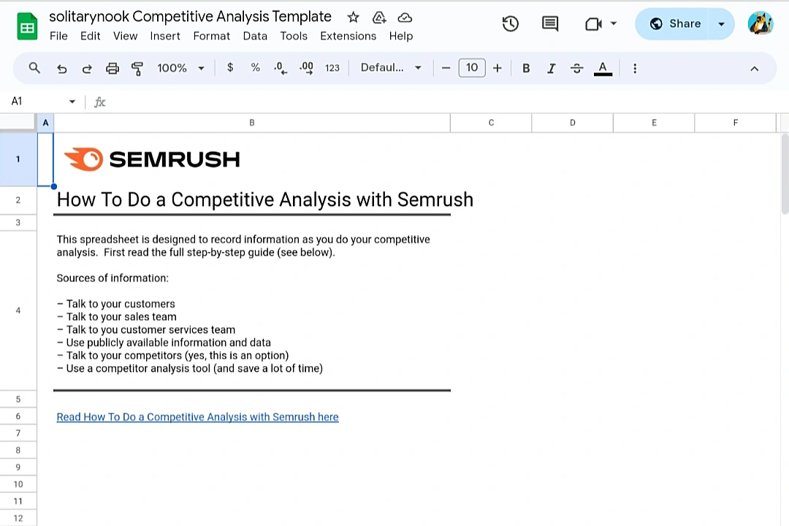The height and width of the screenshot is (526, 789).
Task: Open the comments panel icon
Action: point(550,23)
